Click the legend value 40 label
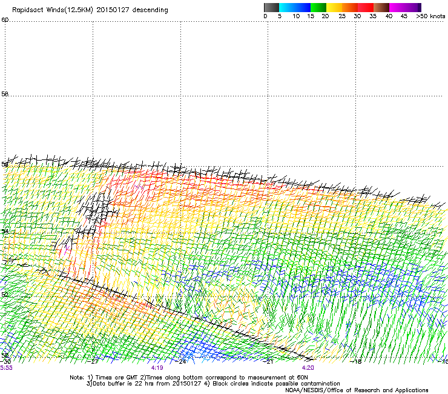Image resolution: width=448 pixels, height=394 pixels. [x=389, y=16]
